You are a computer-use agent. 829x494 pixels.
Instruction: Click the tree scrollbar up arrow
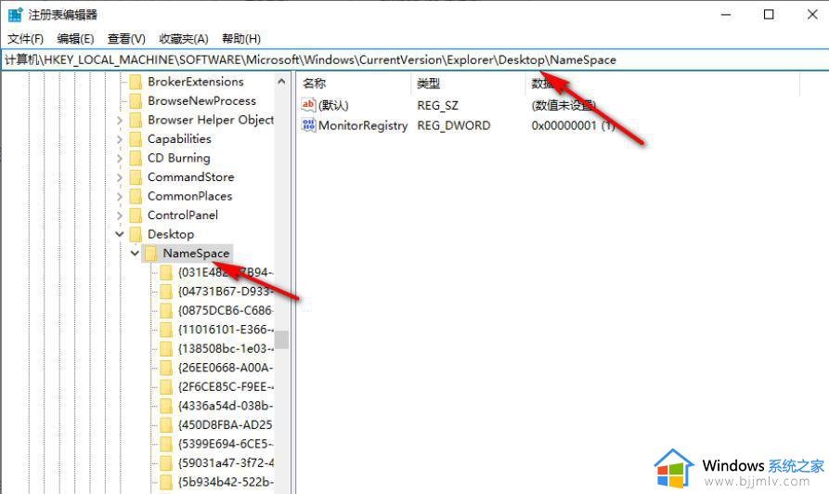point(281,82)
